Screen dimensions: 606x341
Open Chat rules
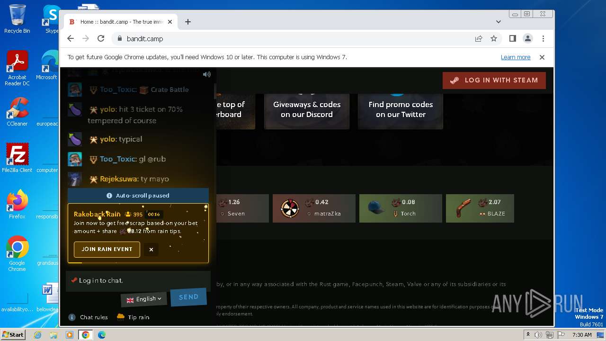[x=88, y=317]
